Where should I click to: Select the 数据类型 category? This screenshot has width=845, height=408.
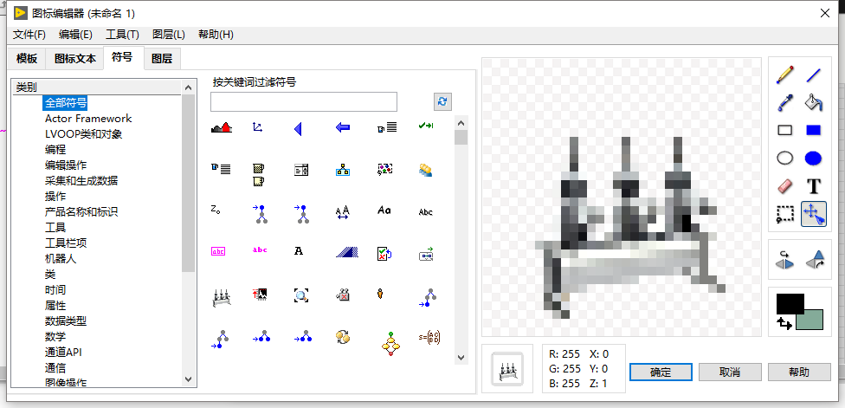point(65,321)
